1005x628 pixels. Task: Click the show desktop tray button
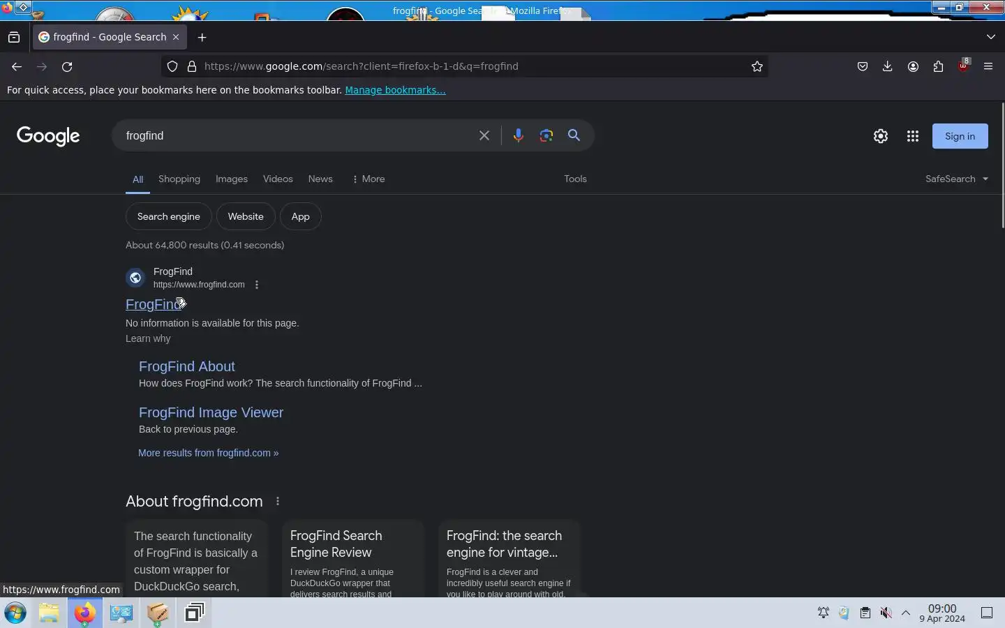(x=987, y=613)
